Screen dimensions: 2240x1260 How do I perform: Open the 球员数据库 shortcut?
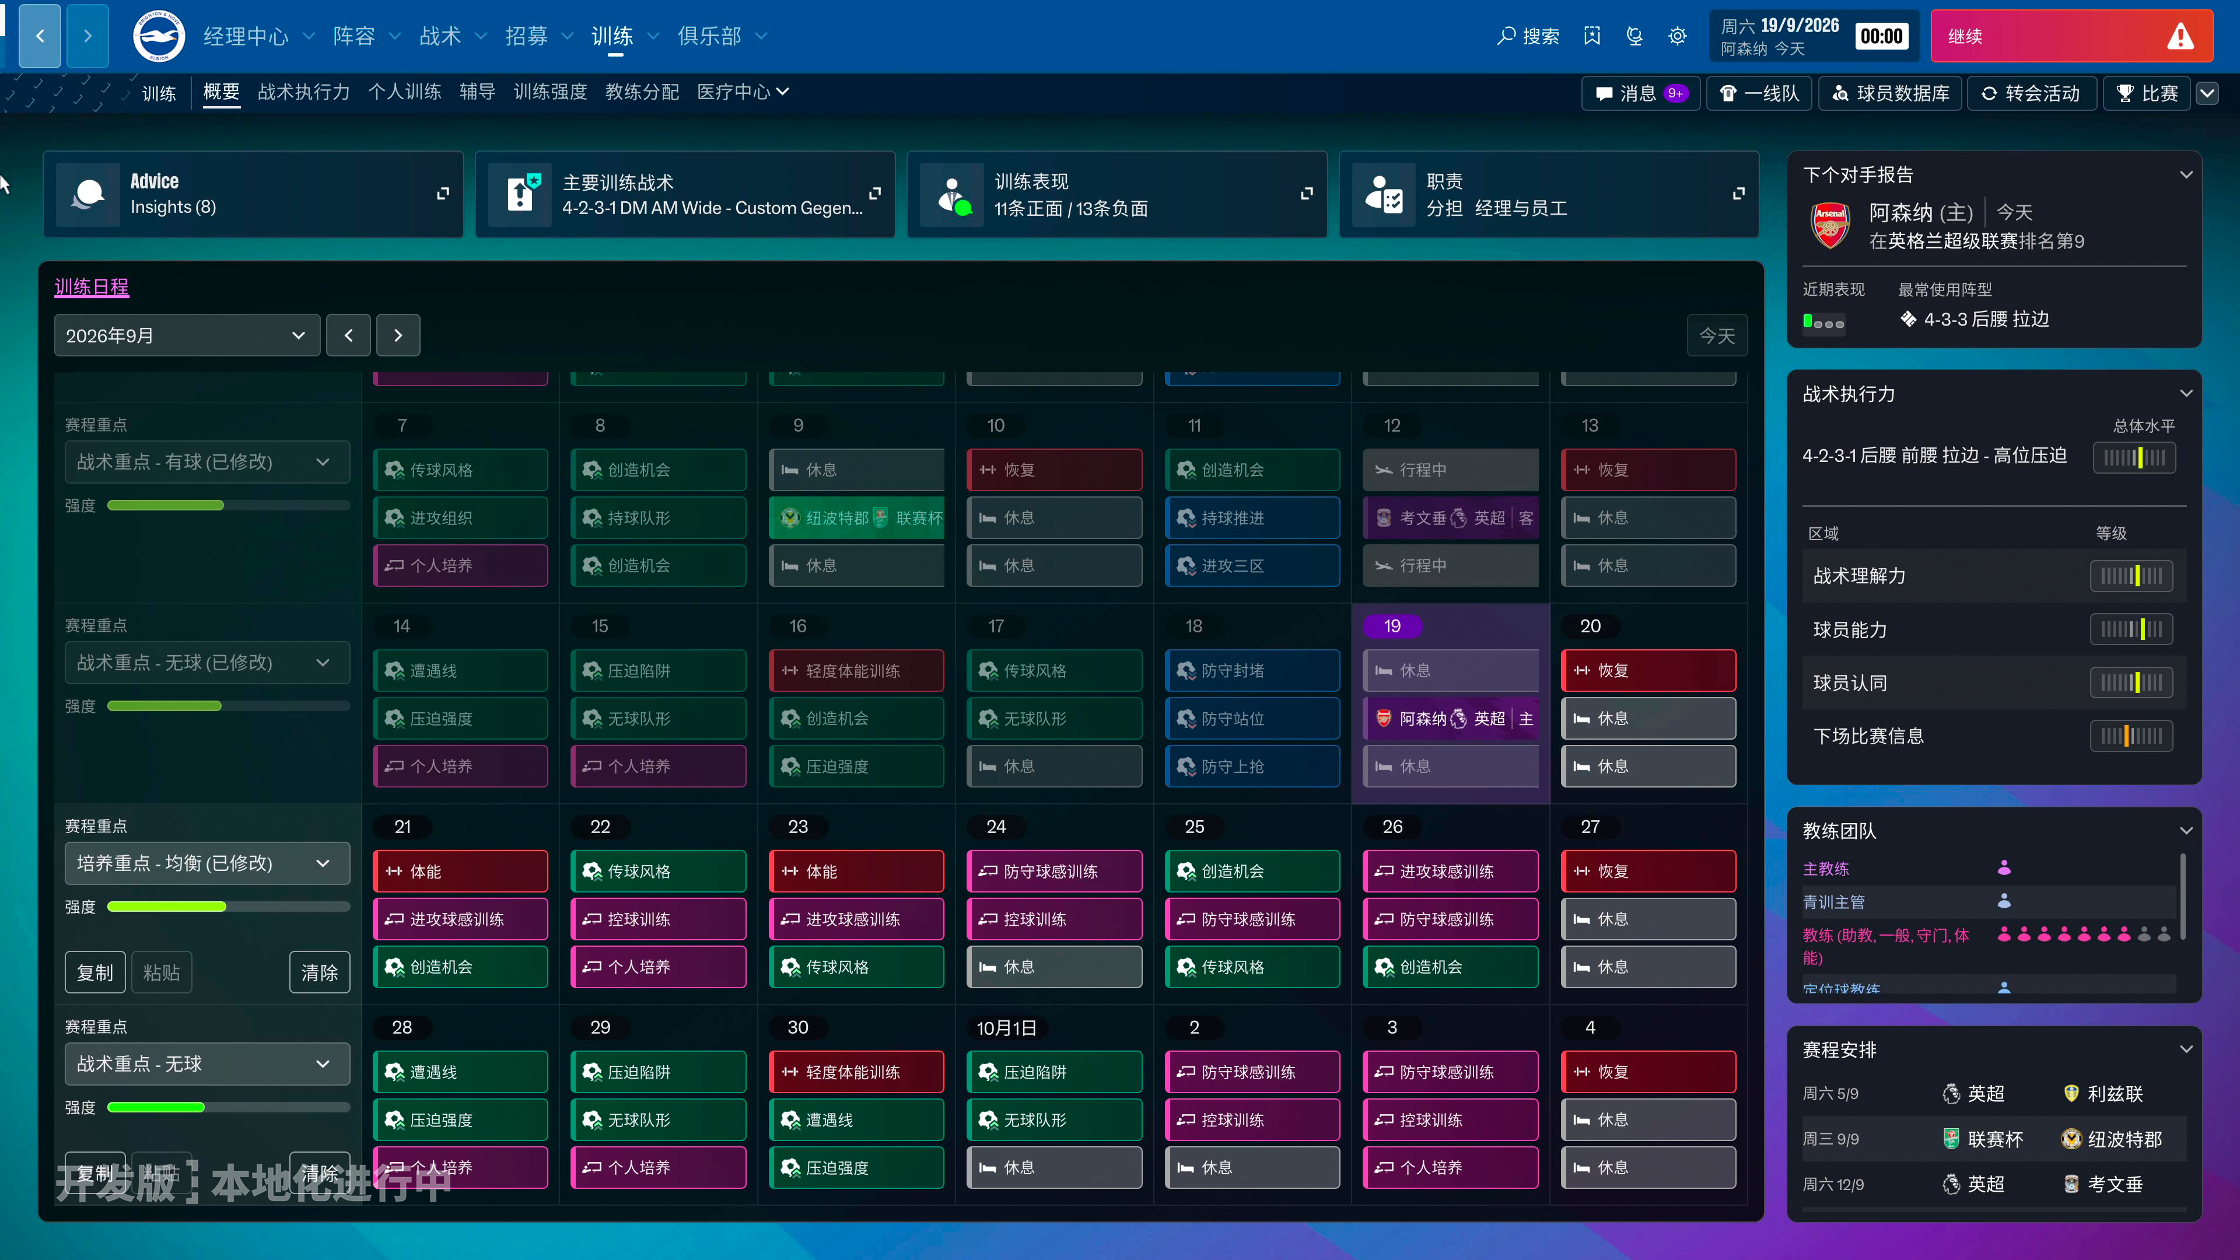pyautogui.click(x=1891, y=93)
